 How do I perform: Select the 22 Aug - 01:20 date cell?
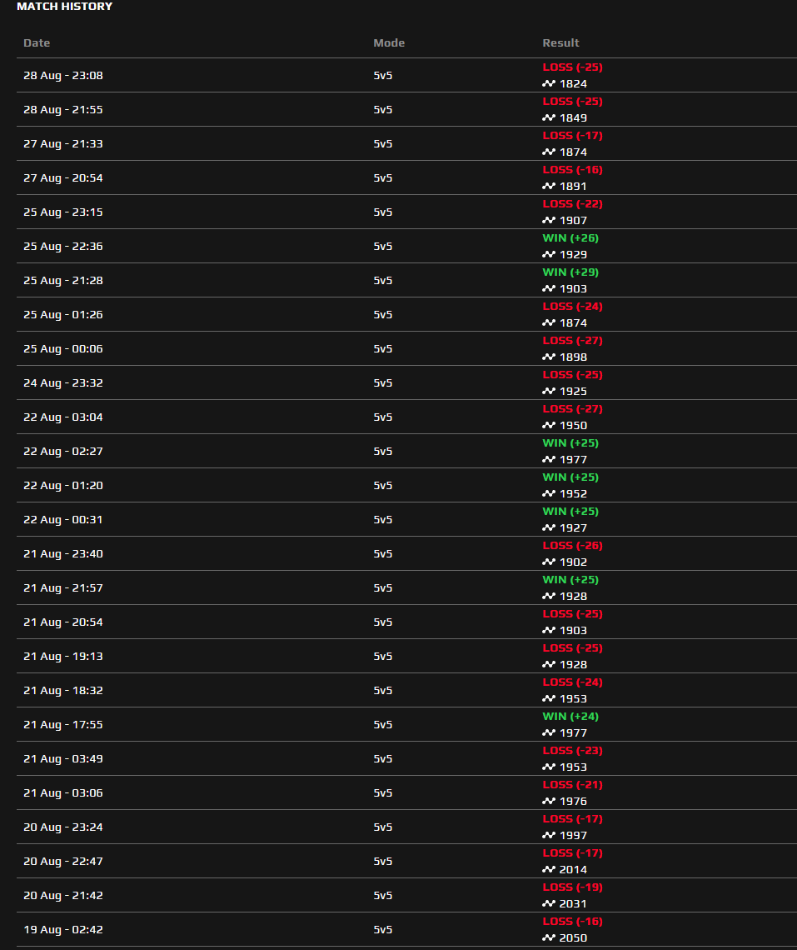[x=63, y=485]
